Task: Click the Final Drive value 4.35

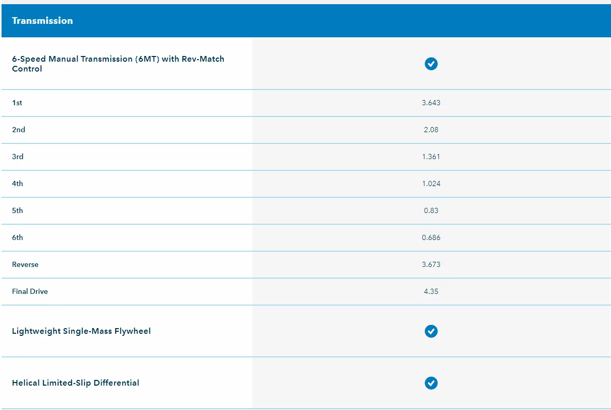Action: point(431,292)
